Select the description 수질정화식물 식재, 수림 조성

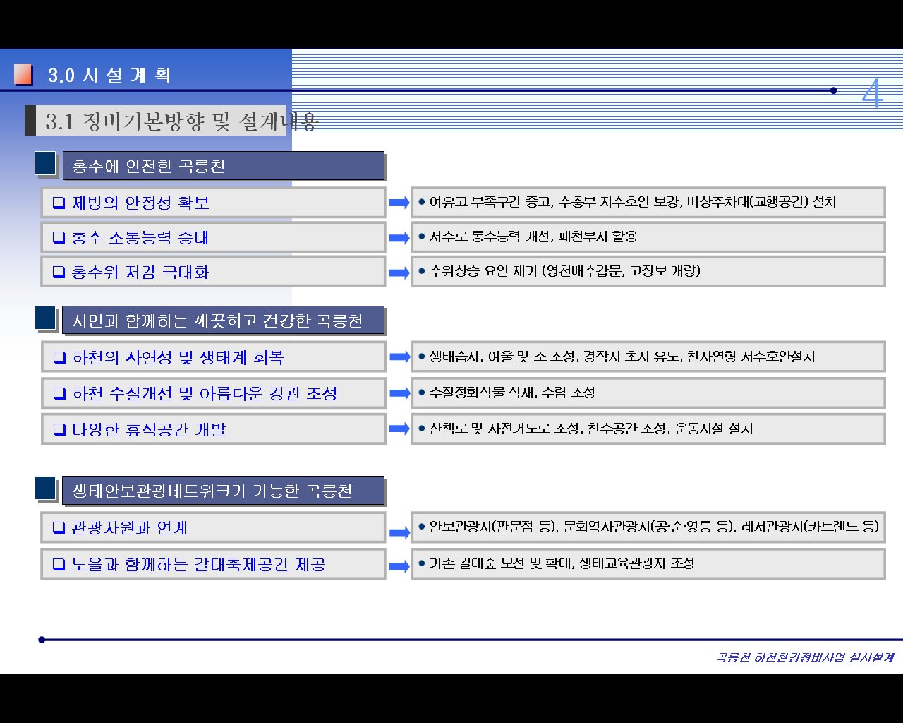648,393
